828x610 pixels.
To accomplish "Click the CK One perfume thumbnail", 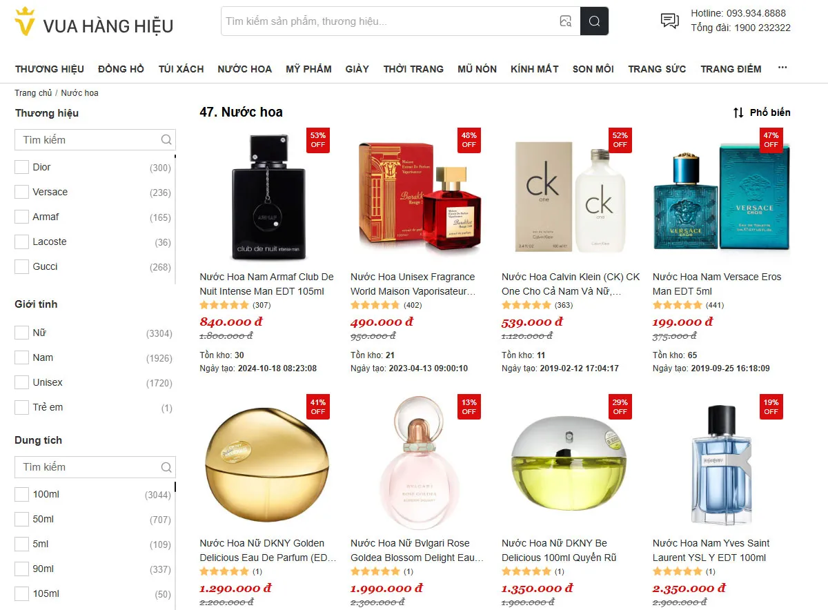I will coord(570,195).
